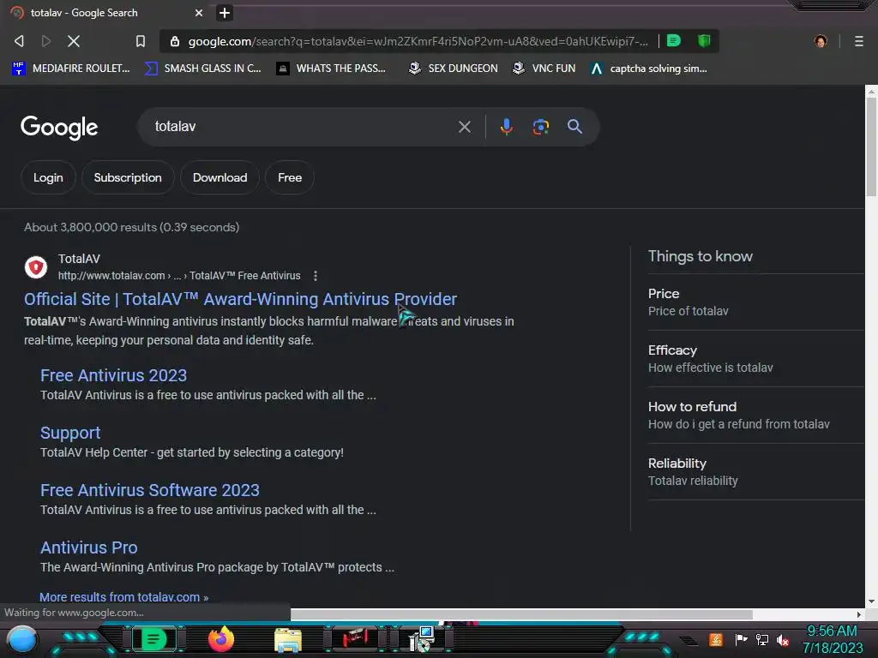The image size is (878, 658).
Task: Click More results from totalav.com
Action: tap(123, 597)
